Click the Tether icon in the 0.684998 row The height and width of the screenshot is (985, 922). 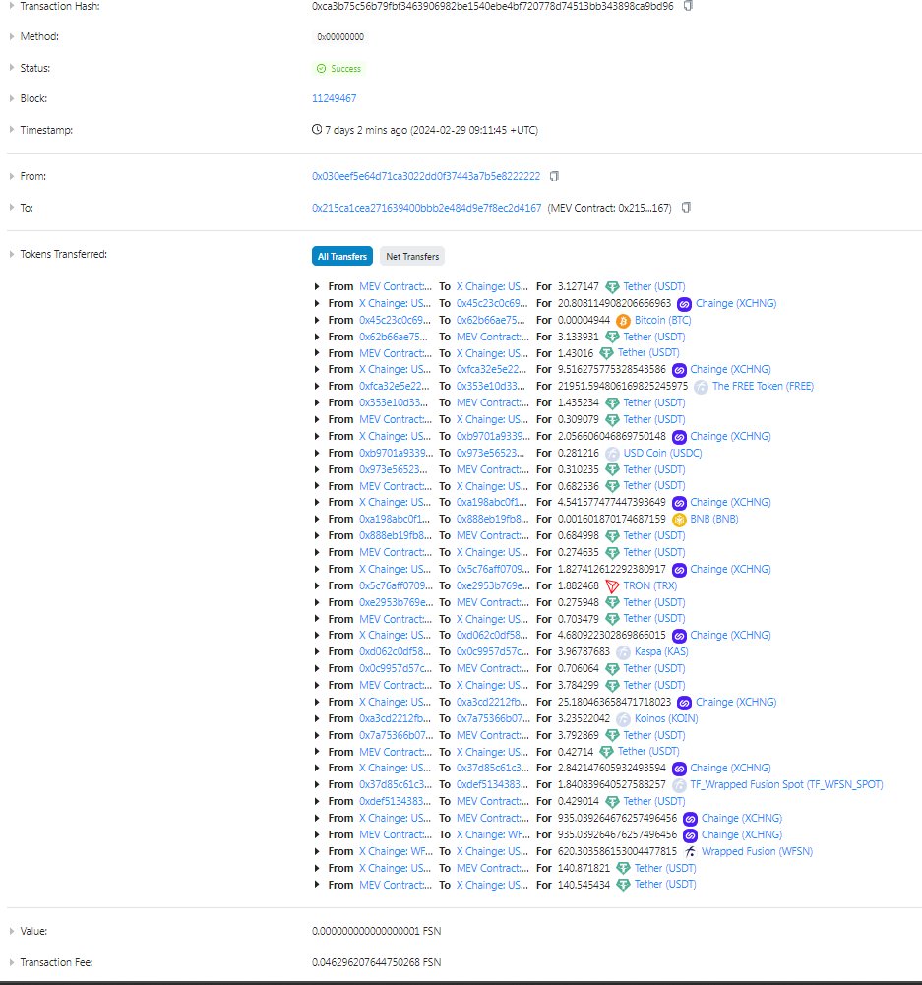point(612,536)
